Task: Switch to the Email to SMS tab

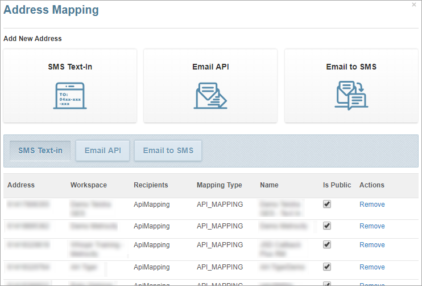Action: (168, 150)
